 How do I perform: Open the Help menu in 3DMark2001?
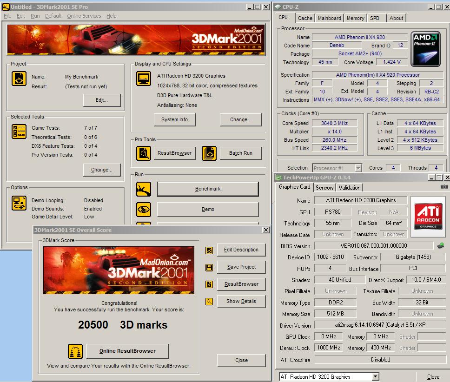[112, 16]
